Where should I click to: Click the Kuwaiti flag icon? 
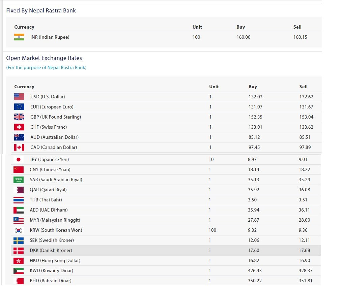pos(19,270)
